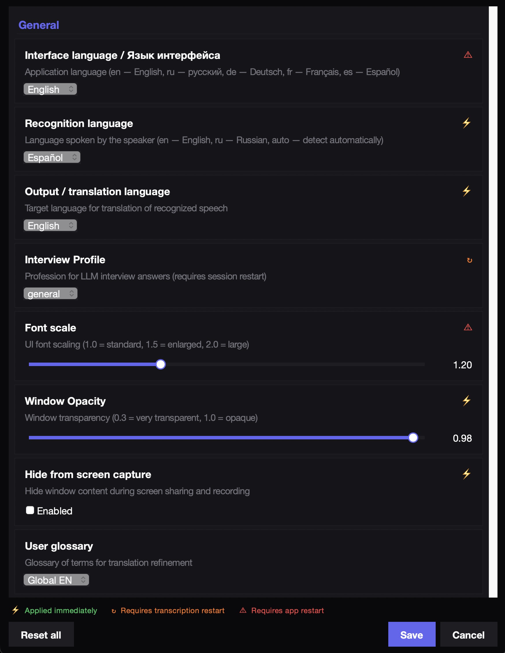Click the lightning icon beside Recognition language
505x653 pixels.
[466, 123]
